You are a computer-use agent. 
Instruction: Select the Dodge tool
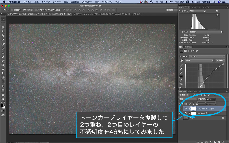pos(3,73)
